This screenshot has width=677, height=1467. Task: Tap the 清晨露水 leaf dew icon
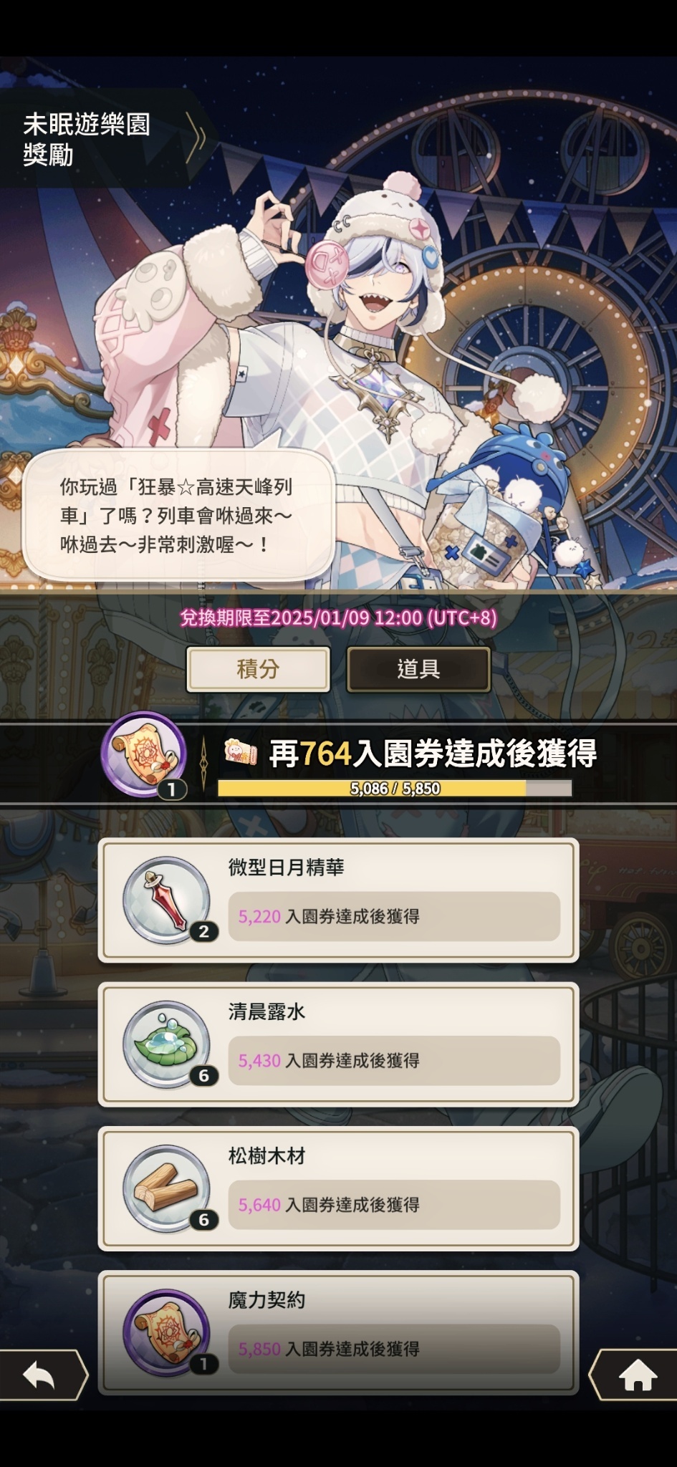tap(167, 1044)
